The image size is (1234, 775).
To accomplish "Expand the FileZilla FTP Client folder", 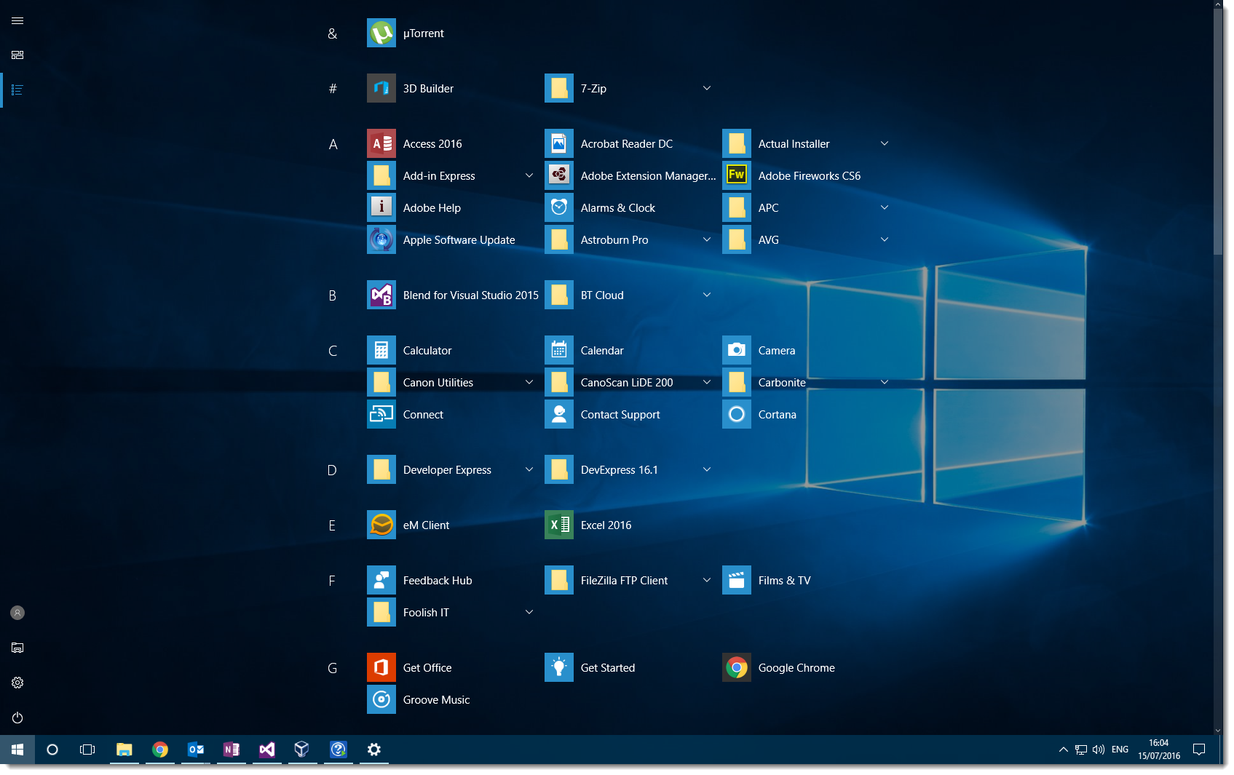I will point(706,580).
